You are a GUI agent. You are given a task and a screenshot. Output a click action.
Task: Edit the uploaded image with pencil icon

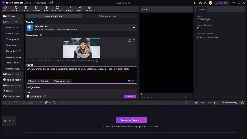coord(130,40)
